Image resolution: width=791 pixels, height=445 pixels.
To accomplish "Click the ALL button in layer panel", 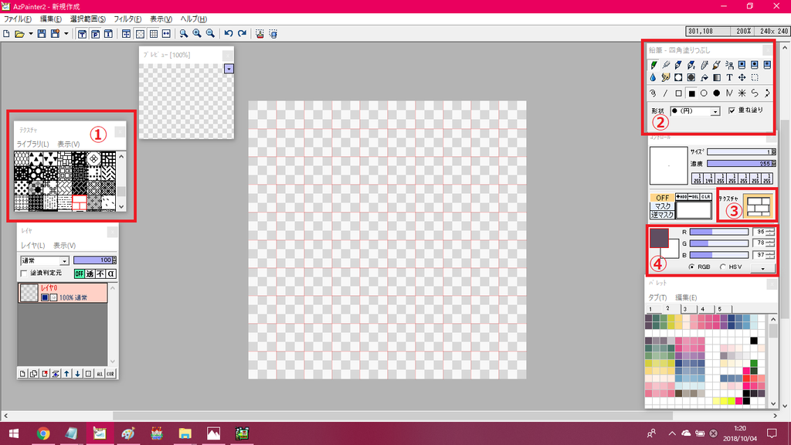I will click(x=100, y=374).
